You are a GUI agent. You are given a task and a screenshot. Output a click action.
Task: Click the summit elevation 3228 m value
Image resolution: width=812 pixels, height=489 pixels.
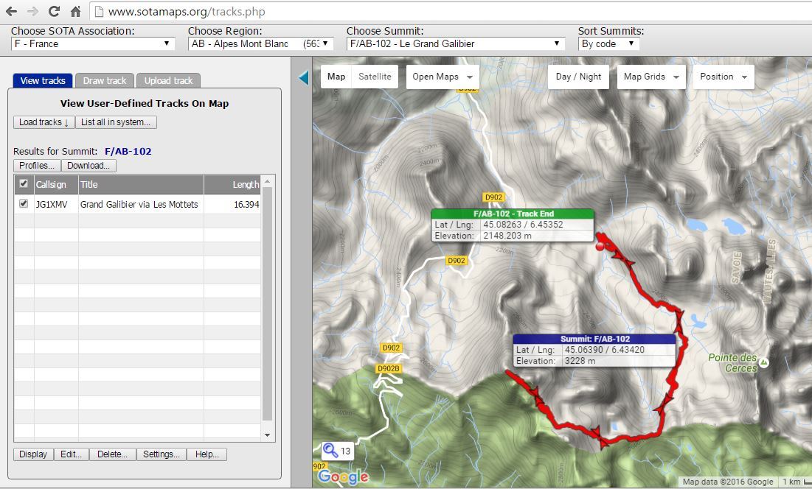point(580,361)
